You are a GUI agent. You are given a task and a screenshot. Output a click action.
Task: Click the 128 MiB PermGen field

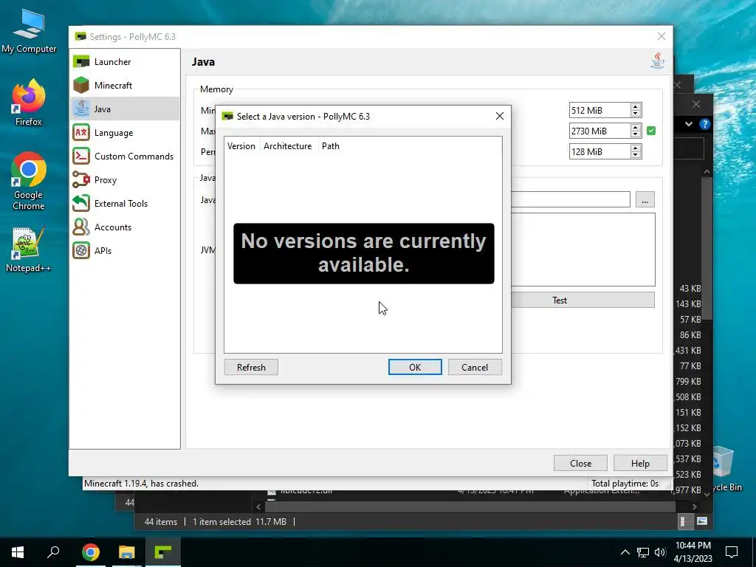point(599,152)
